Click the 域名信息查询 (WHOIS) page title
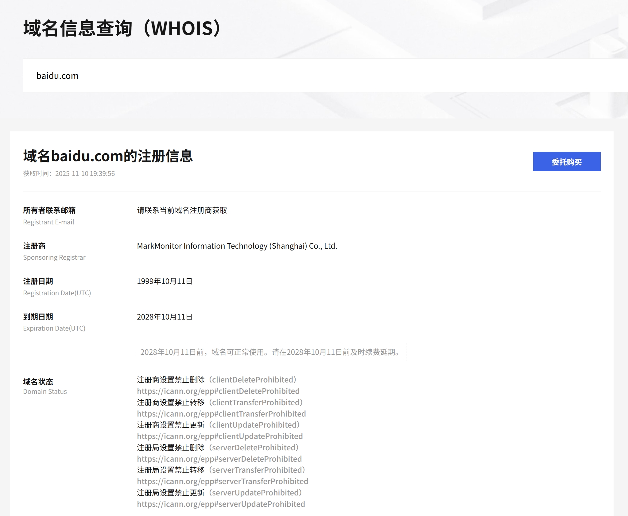This screenshot has width=628, height=516. pos(122,28)
